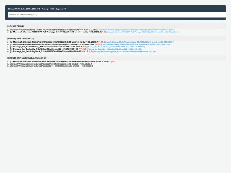Click the red [1:4] counter on MediaPlayer row
Viewport: 231px width, 173px height.
pos(101,42)
